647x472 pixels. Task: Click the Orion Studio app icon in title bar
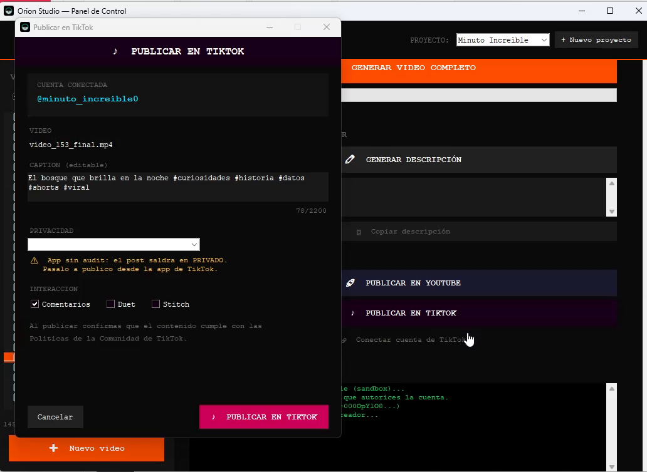point(9,11)
